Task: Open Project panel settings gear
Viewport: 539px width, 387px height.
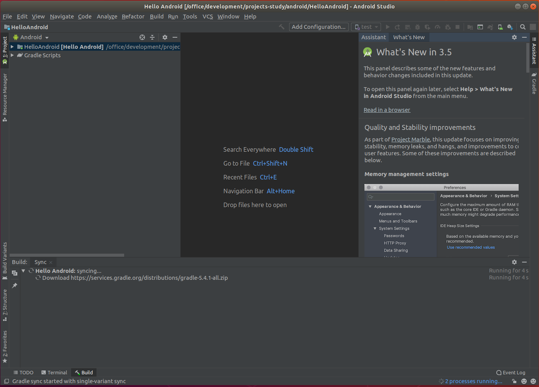Action: click(x=165, y=37)
